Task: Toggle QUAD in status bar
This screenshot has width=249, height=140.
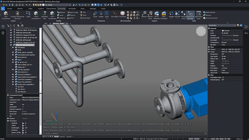Action: pyautogui.click(x=222, y=139)
